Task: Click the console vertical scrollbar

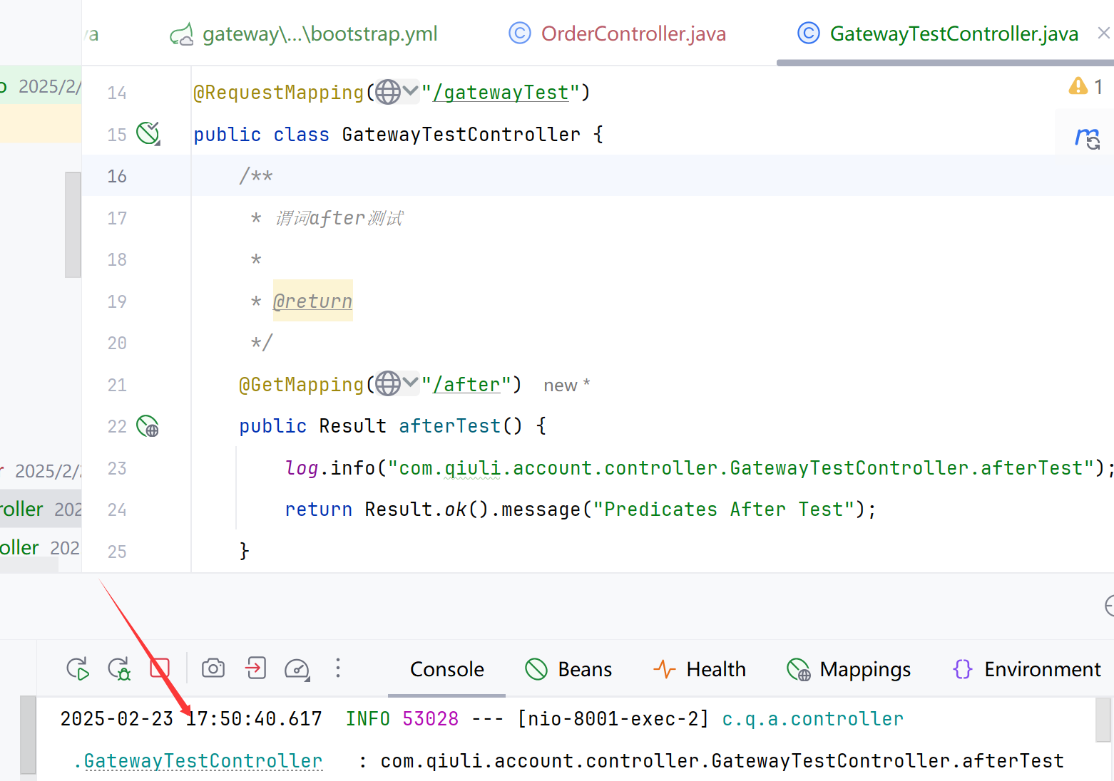Action: tap(1103, 720)
